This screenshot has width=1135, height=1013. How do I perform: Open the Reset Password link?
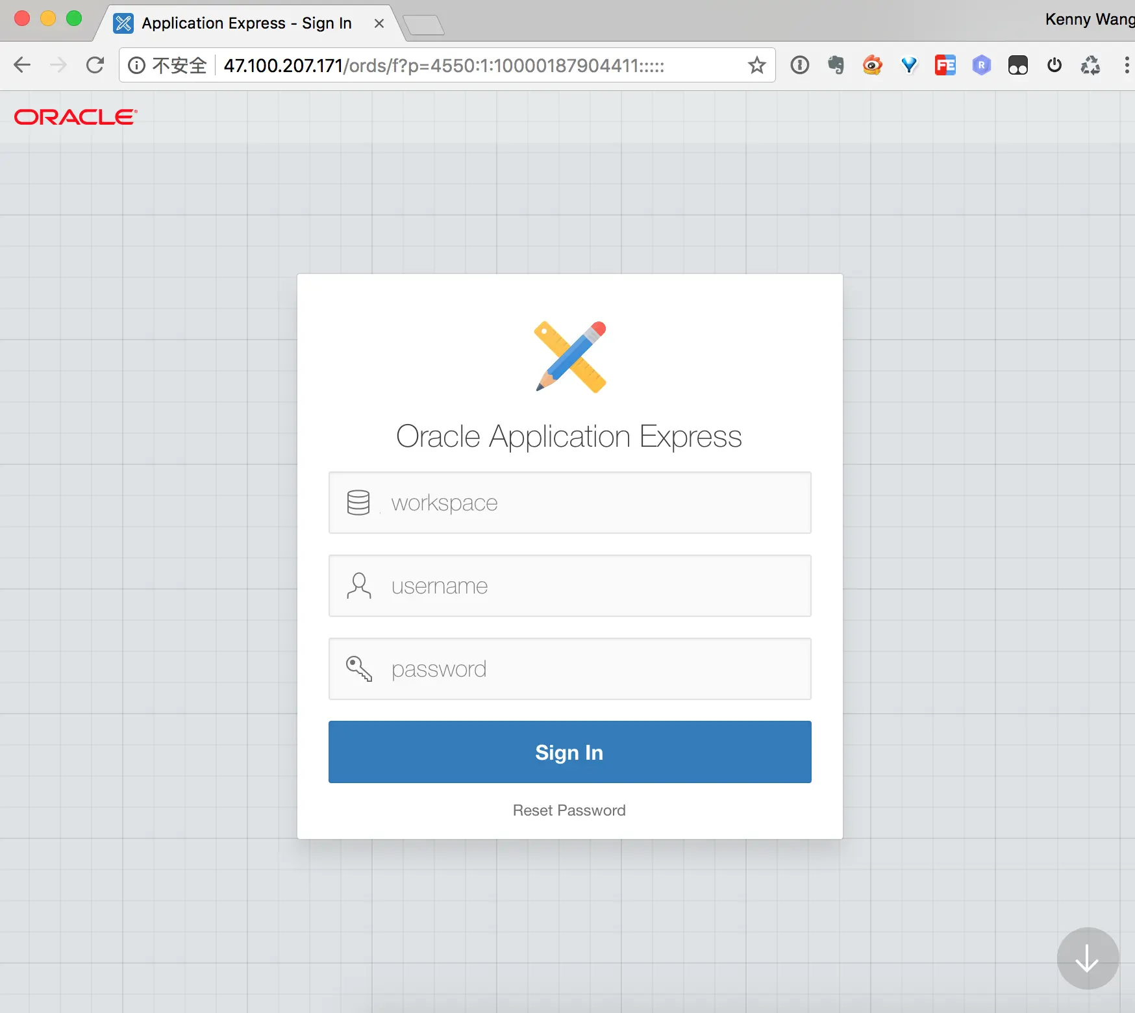point(569,810)
